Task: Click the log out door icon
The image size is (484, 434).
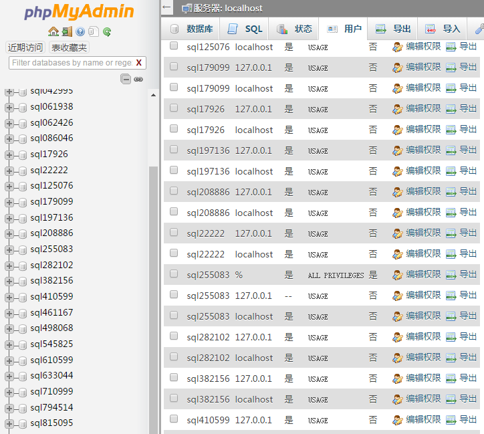Action: [x=67, y=31]
